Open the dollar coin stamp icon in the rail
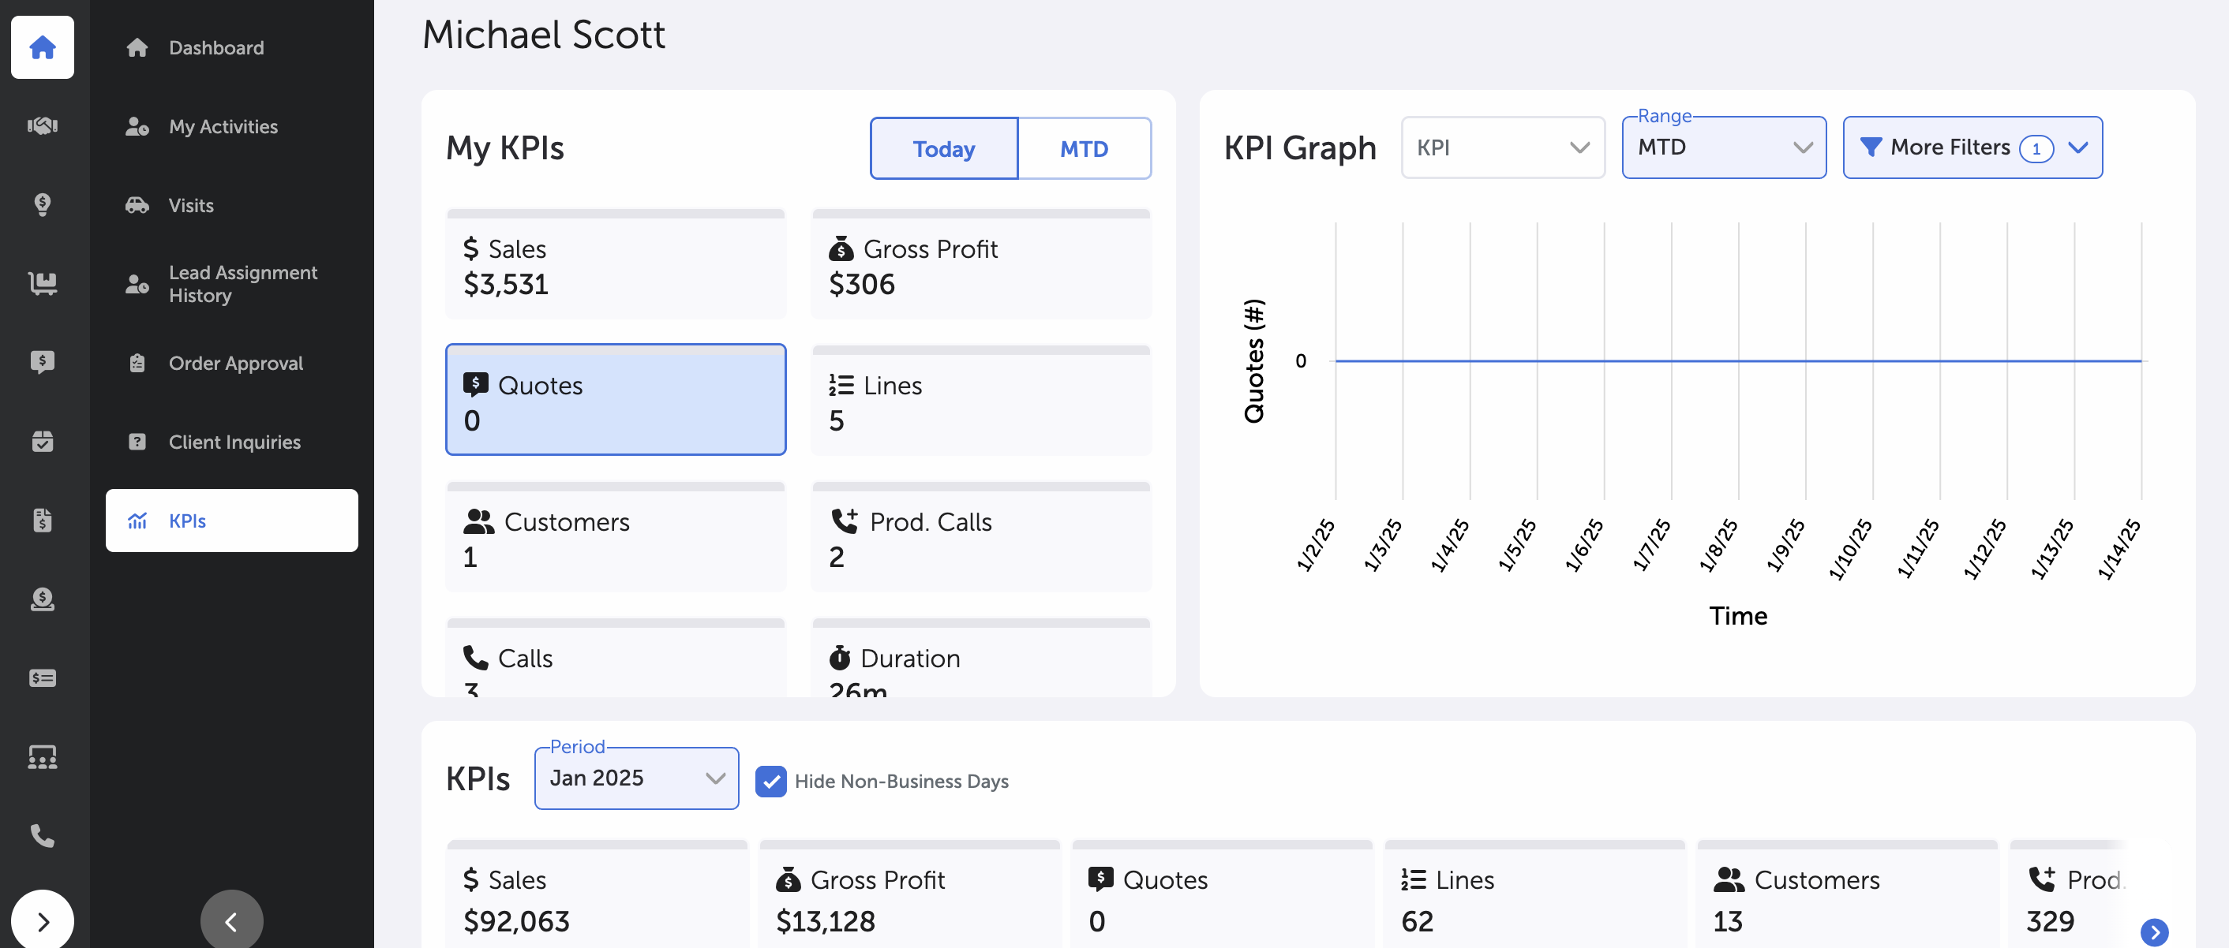This screenshot has height=948, width=2229. point(43,599)
